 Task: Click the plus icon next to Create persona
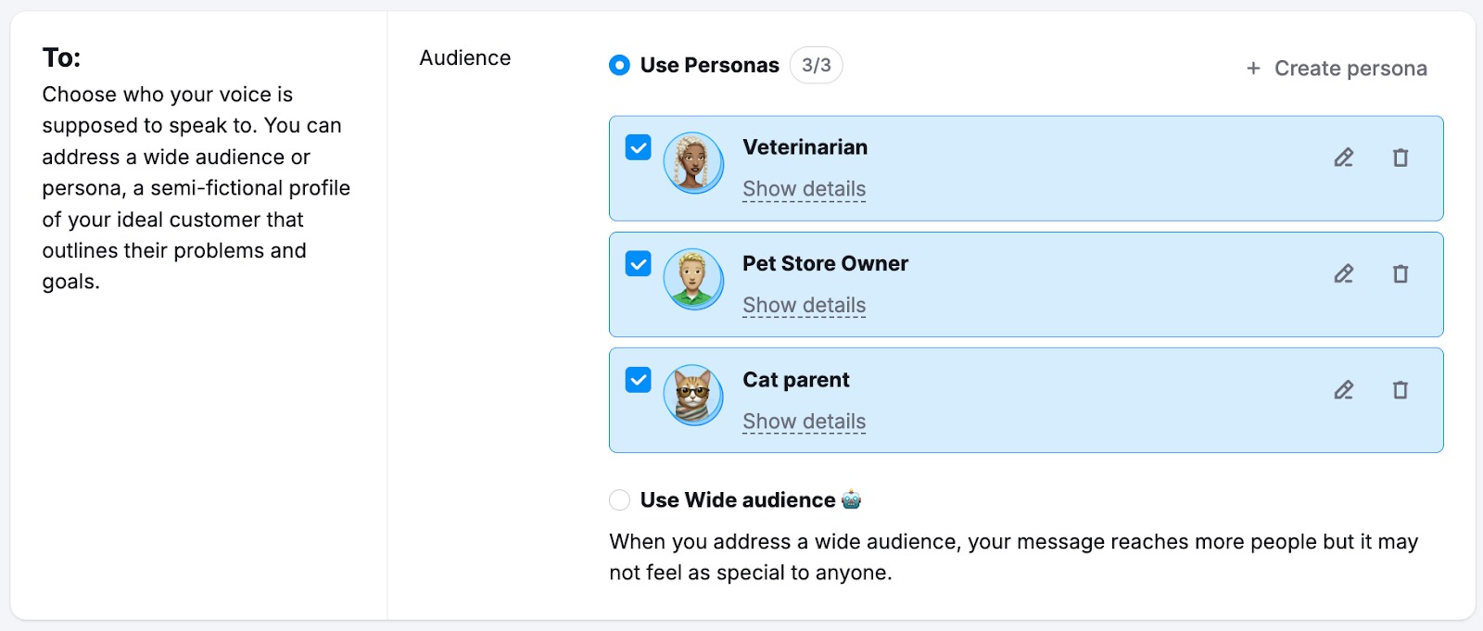1253,68
